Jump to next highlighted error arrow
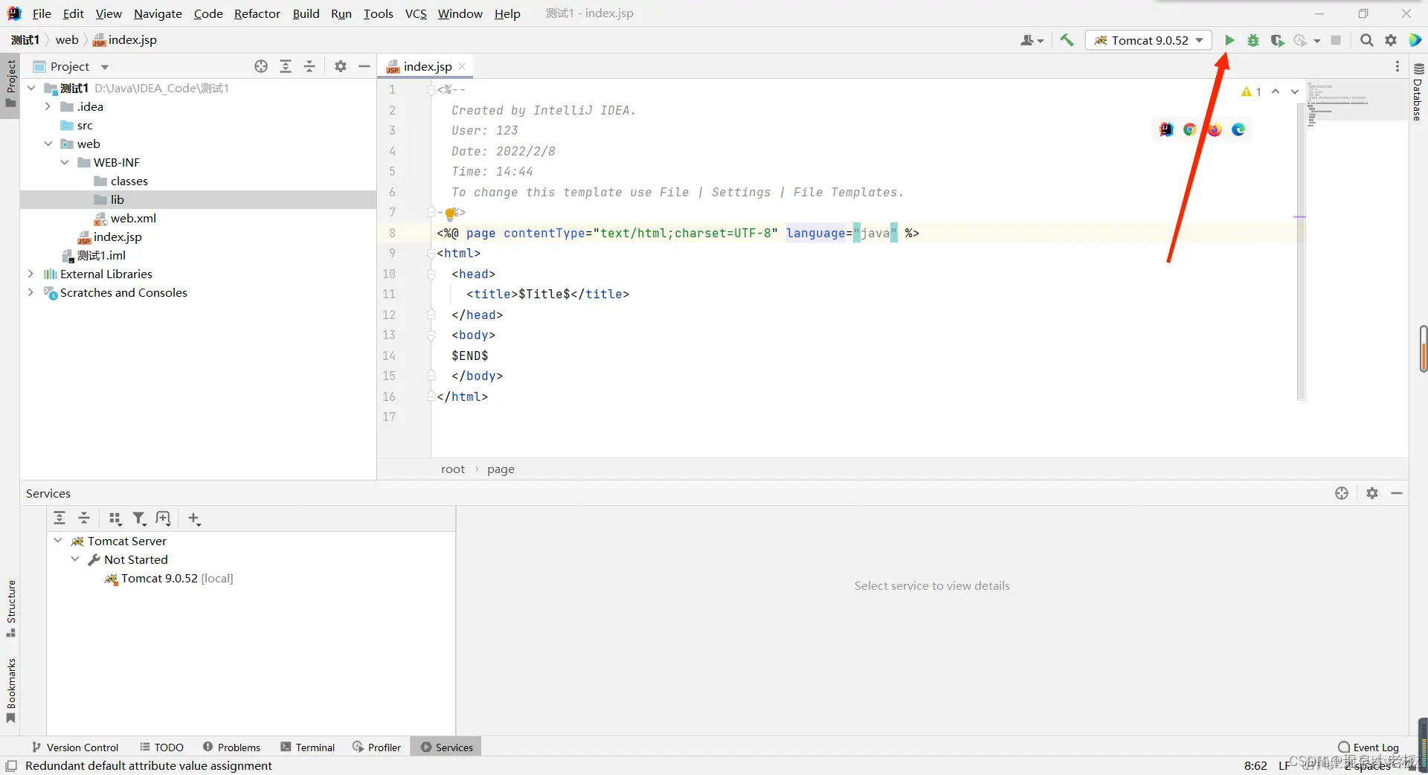 (1295, 91)
